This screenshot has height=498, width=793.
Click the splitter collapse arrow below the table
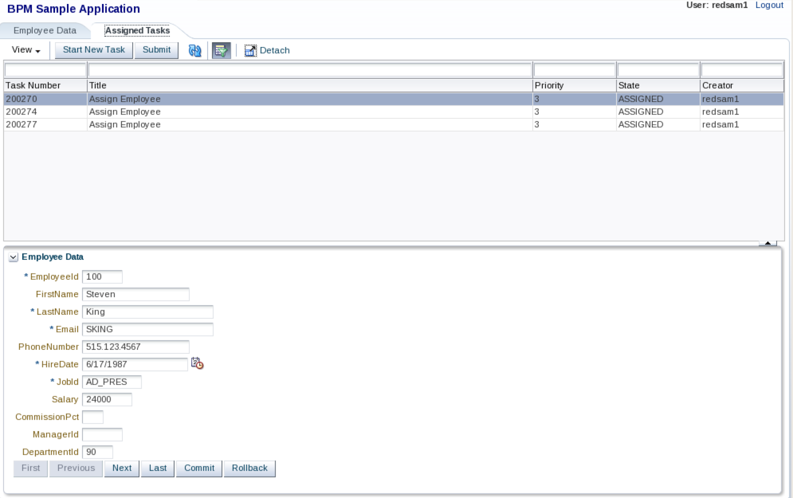(768, 243)
